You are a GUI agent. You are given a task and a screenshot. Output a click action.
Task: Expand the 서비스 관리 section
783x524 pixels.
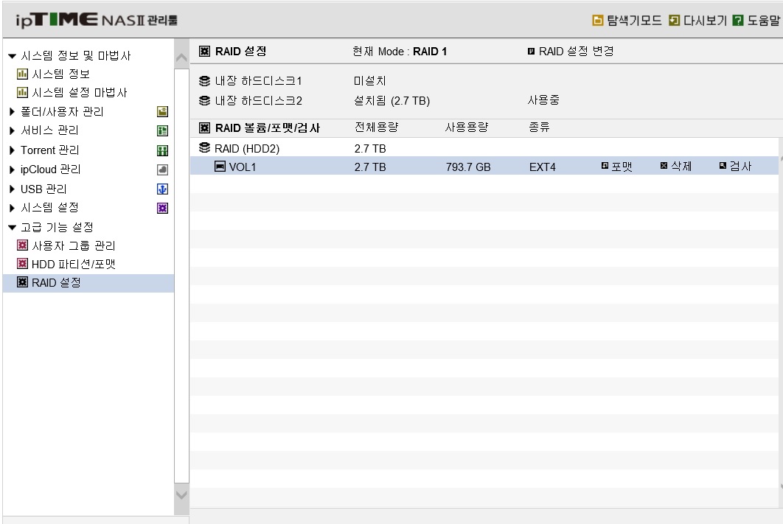point(12,130)
